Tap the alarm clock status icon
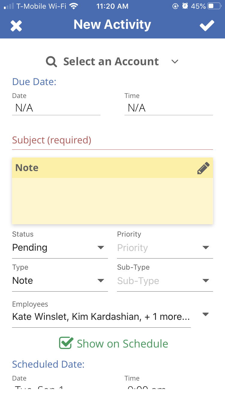 point(185,6)
